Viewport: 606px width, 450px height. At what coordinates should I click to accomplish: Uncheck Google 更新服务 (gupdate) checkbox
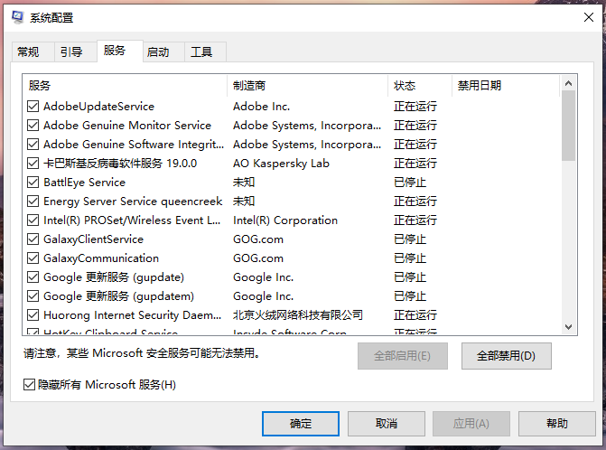(x=33, y=277)
